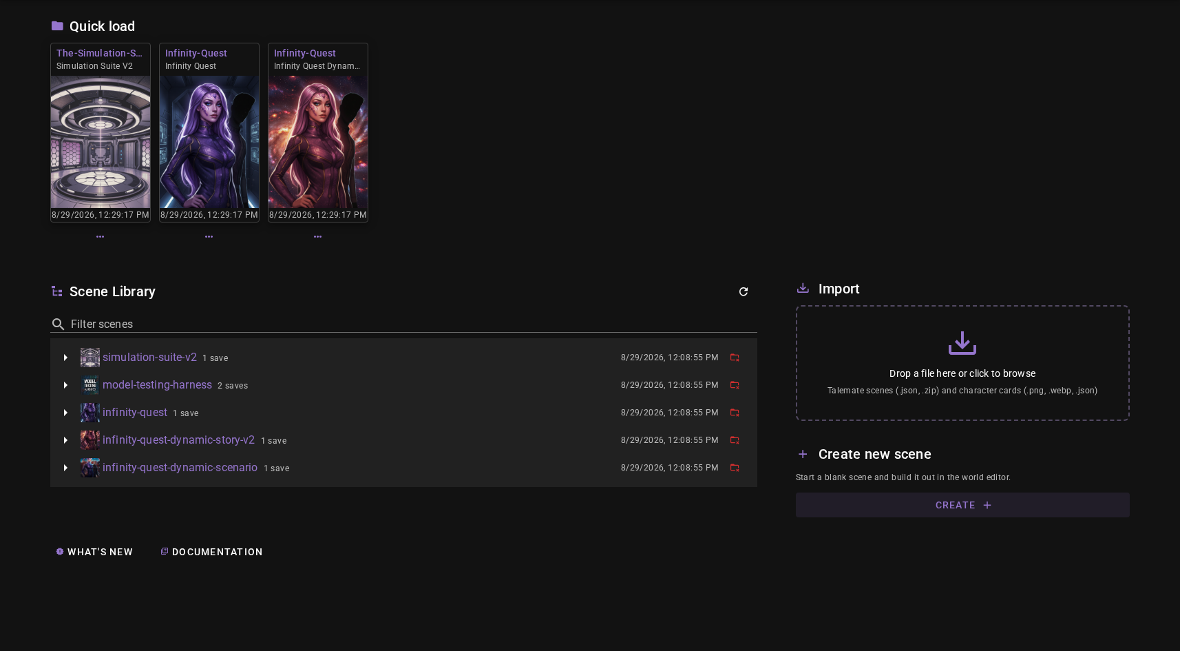Open the Documentation link

pos(211,552)
